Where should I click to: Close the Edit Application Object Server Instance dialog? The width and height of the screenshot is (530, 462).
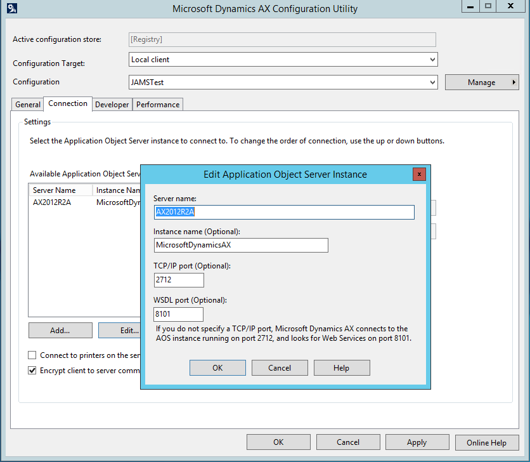pyautogui.click(x=418, y=175)
